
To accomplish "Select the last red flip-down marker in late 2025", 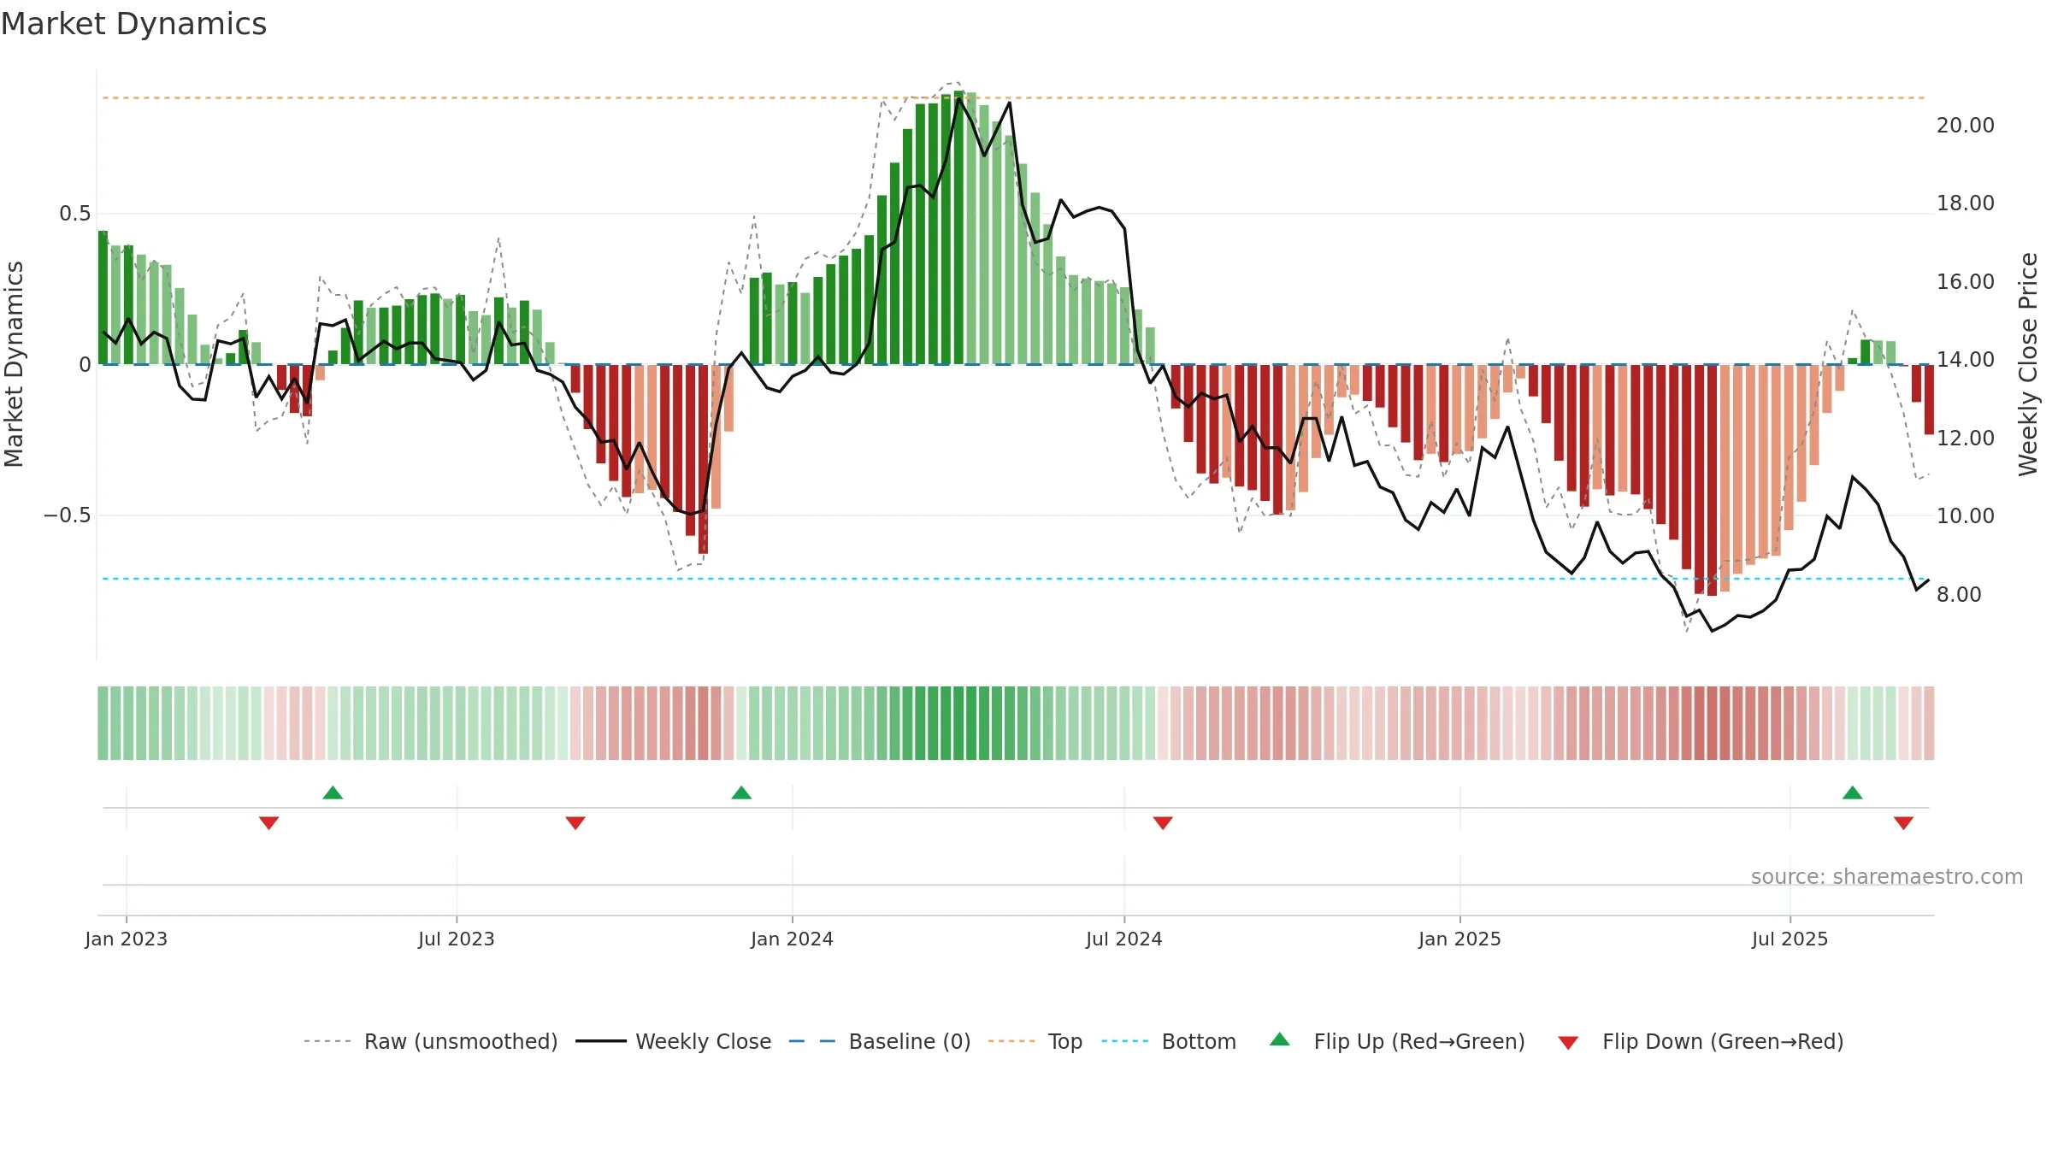I will (1903, 822).
